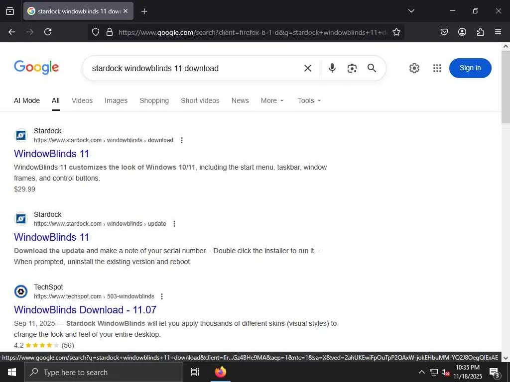Click the Firefox address bar URL
Screen dimensions: 510x382
click(253, 32)
